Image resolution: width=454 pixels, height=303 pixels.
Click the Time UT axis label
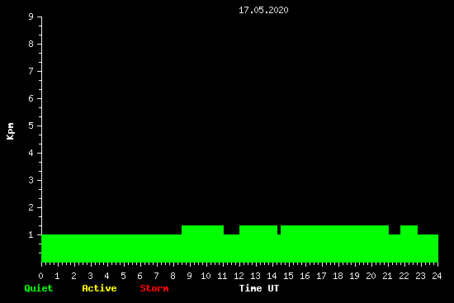tap(259, 288)
